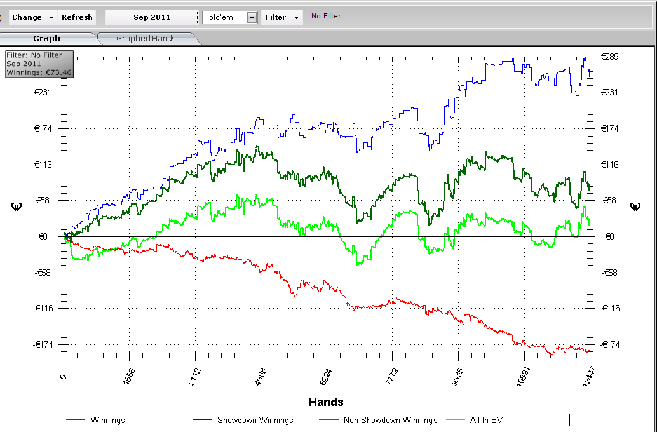
Task: Open the Filter dropdown menu
Action: point(281,17)
